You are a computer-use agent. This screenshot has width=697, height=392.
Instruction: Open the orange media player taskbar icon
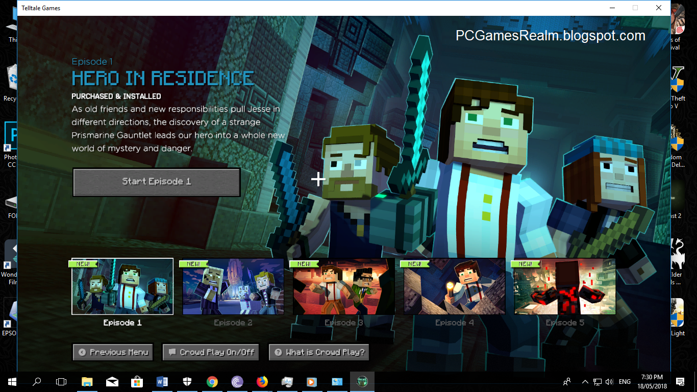[x=312, y=381]
